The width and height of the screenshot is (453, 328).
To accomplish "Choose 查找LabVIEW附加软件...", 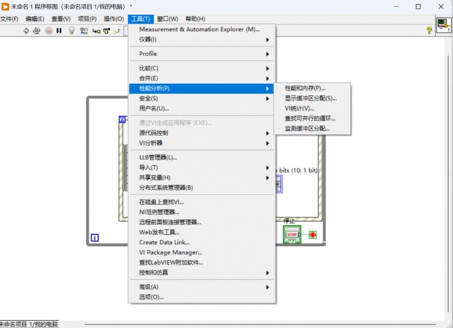I will point(202,263).
